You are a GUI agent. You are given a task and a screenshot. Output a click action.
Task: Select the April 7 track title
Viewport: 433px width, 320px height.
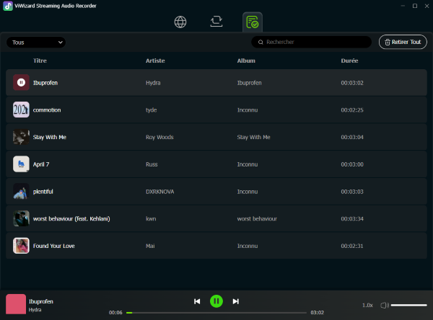pyautogui.click(x=41, y=164)
